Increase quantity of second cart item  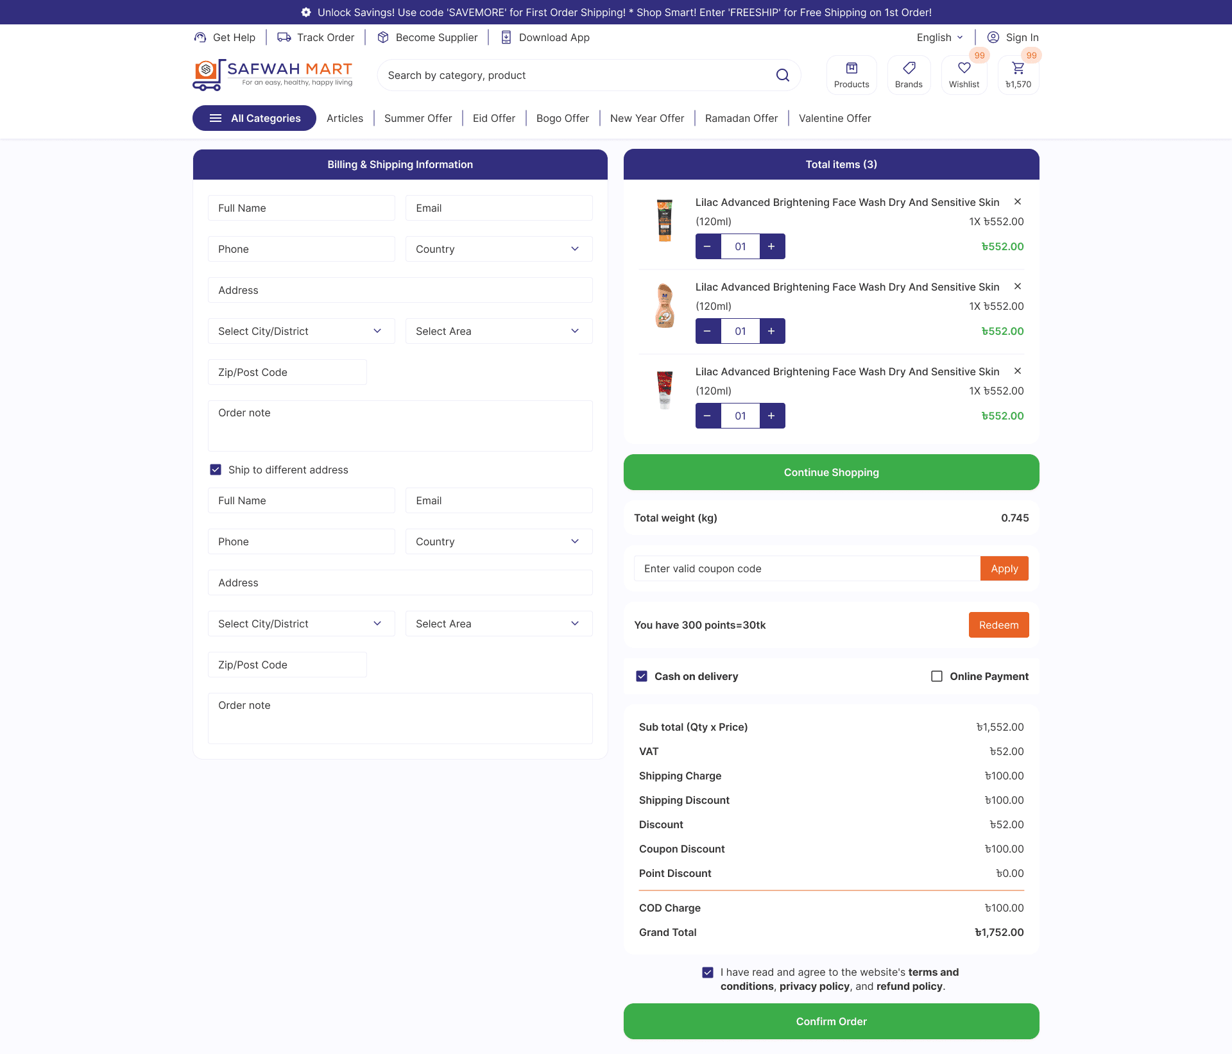pos(772,331)
